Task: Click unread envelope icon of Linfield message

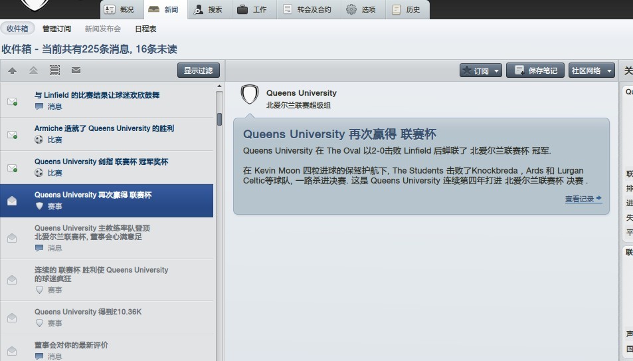Action: coord(12,101)
